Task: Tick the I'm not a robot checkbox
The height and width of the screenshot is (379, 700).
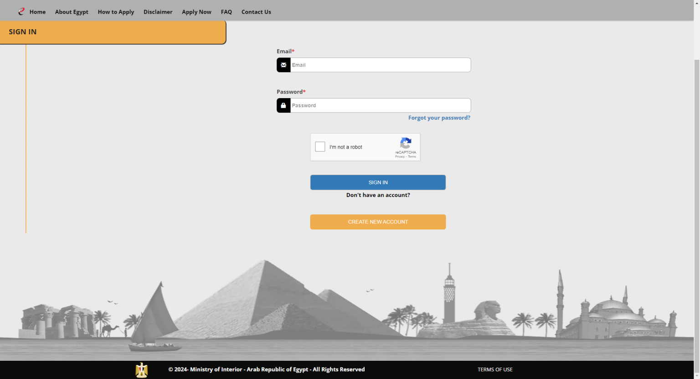Action: [320, 147]
